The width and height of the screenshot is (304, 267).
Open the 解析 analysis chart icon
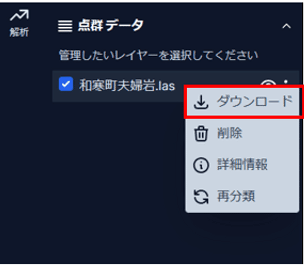pos(19,15)
